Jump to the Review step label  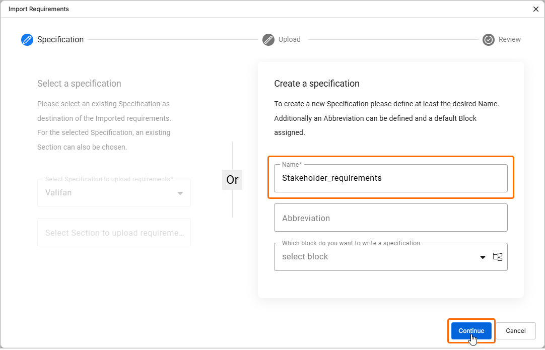point(510,40)
